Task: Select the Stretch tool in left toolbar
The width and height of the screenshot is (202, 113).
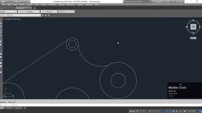Action: click(1, 45)
